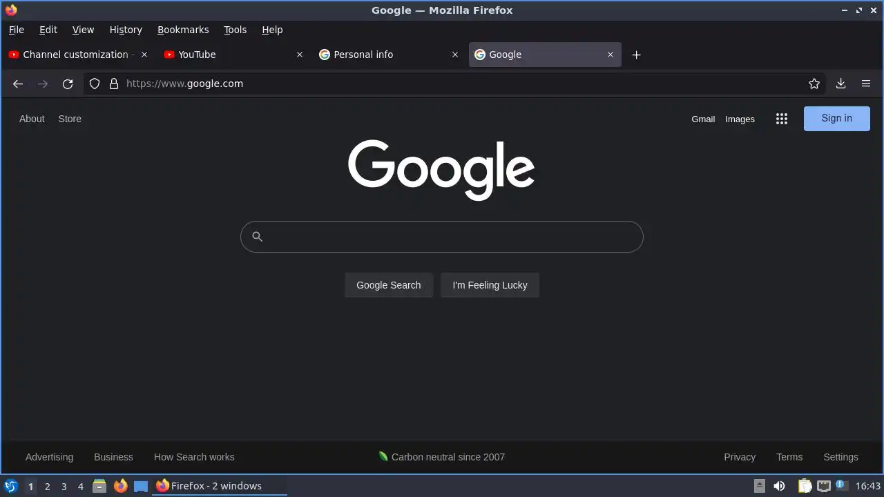Open the desktop start menu icon
The height and width of the screenshot is (497, 884).
click(11, 486)
